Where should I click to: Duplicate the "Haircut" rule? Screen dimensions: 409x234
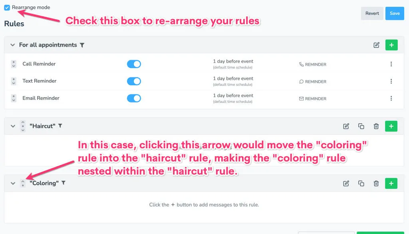361,126
